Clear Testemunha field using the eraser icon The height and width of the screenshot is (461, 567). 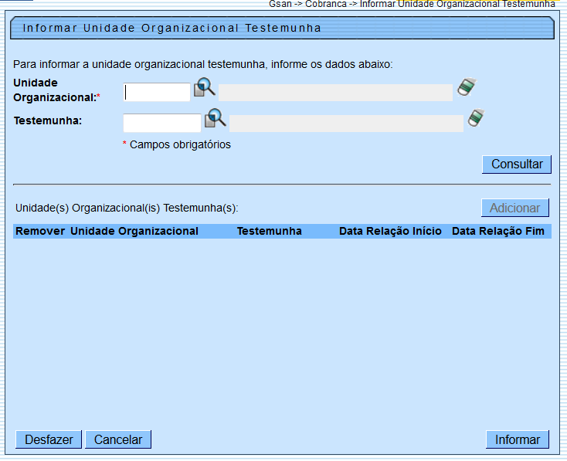click(x=475, y=118)
